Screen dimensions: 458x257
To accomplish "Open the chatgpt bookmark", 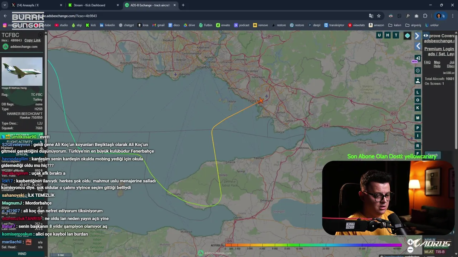I will pos(126,25).
